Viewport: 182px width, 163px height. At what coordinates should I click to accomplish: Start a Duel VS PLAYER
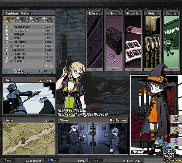[x=29, y=96]
